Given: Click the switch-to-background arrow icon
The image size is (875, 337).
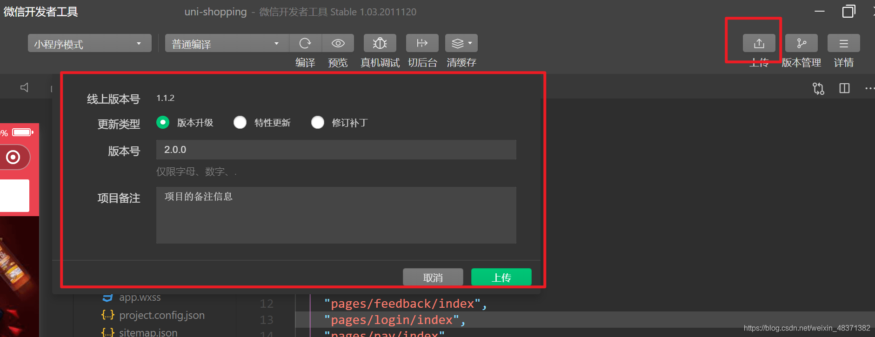Looking at the screenshot, I should pos(422,43).
